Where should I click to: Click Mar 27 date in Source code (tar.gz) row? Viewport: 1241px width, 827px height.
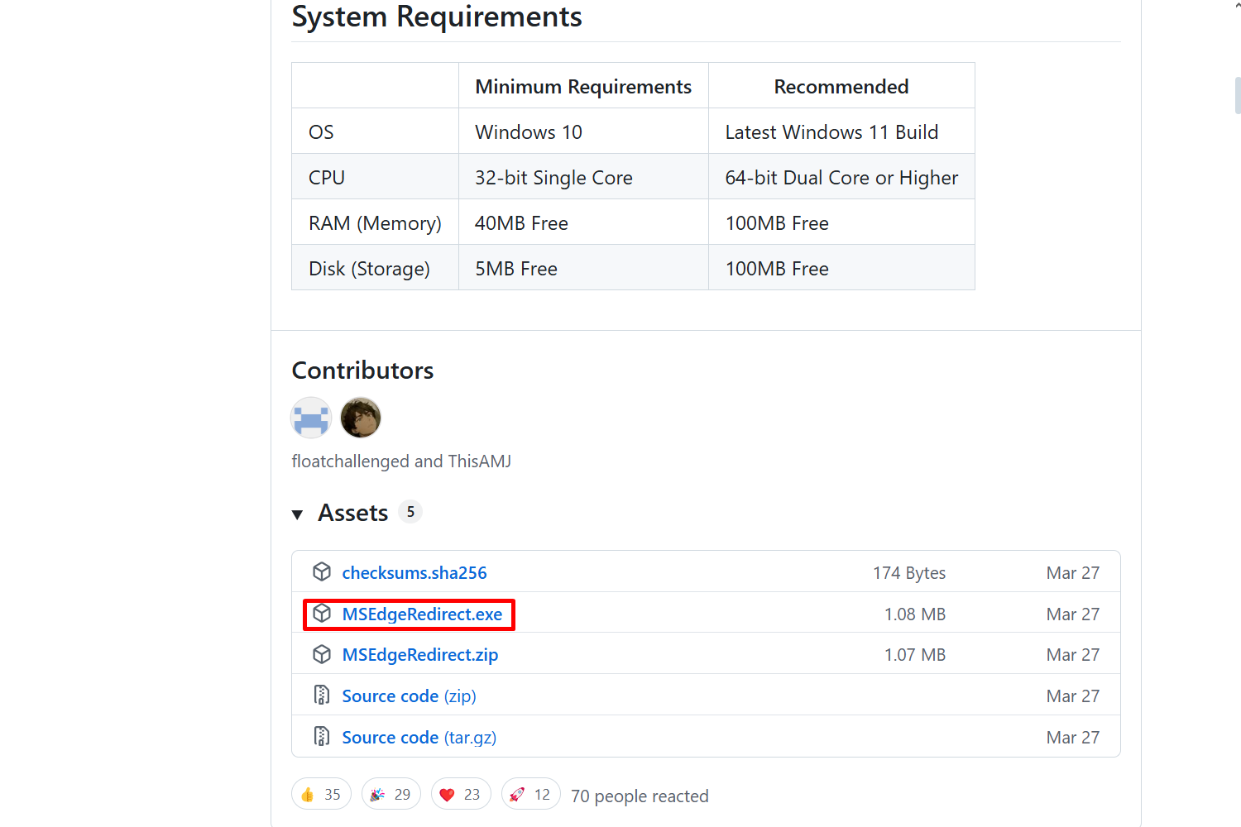click(1073, 738)
